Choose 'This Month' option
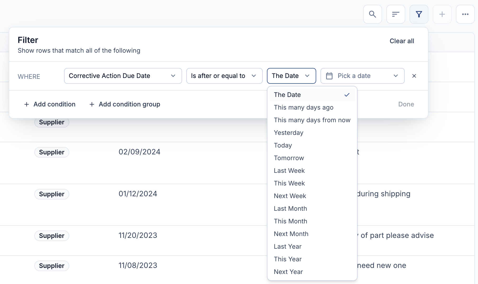 click(x=312, y=221)
